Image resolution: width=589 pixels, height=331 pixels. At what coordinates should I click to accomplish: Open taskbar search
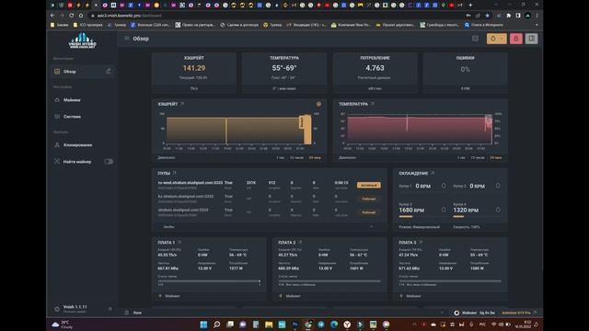point(217,325)
